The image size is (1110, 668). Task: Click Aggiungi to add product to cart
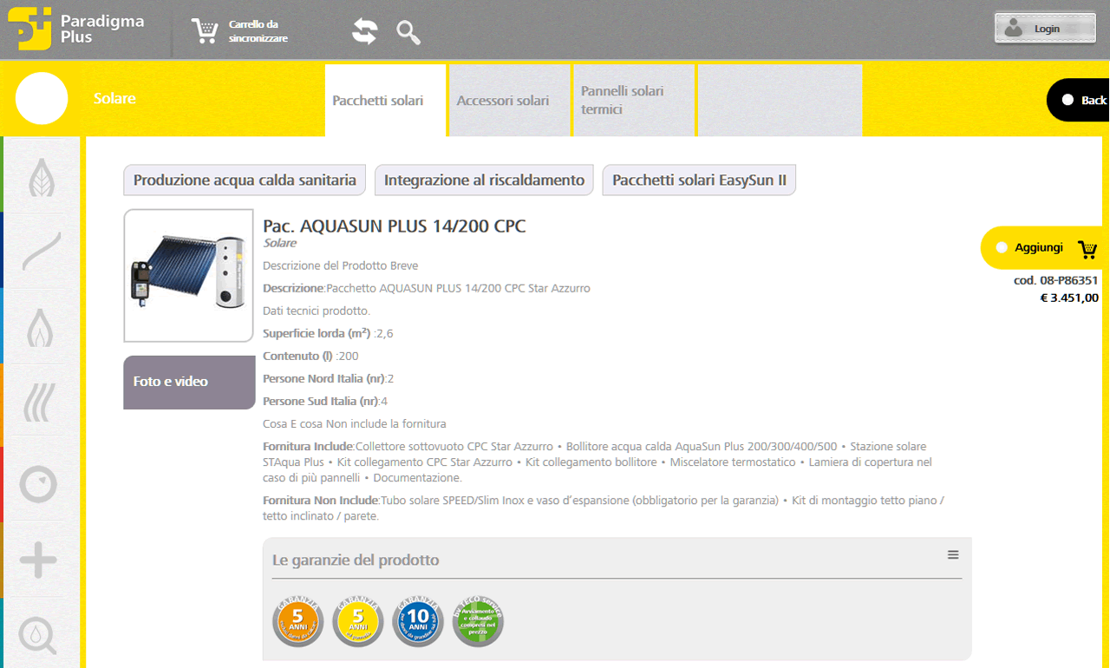[x=1044, y=248]
